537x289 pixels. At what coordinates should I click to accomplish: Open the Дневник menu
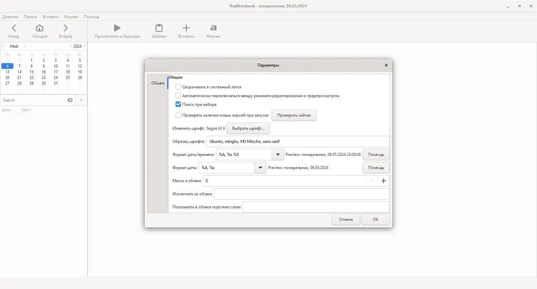pos(11,17)
